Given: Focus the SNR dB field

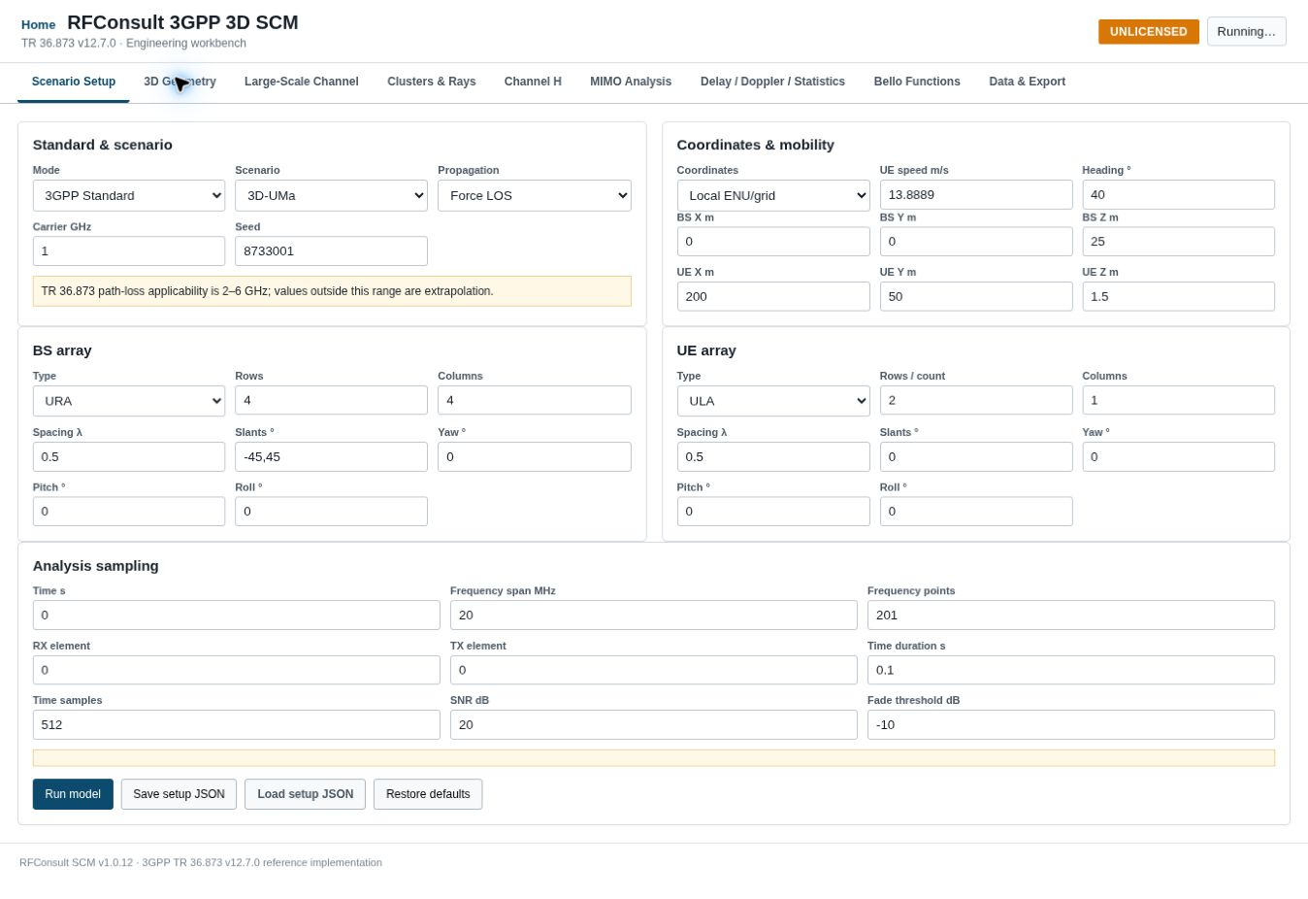Looking at the screenshot, I should click(x=654, y=724).
